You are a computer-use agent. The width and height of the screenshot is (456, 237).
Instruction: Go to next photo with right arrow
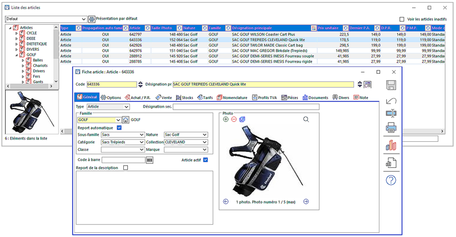click(x=306, y=202)
